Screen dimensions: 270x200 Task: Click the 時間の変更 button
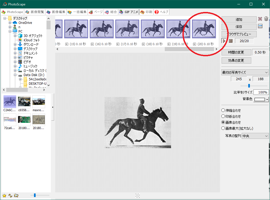click(x=236, y=52)
